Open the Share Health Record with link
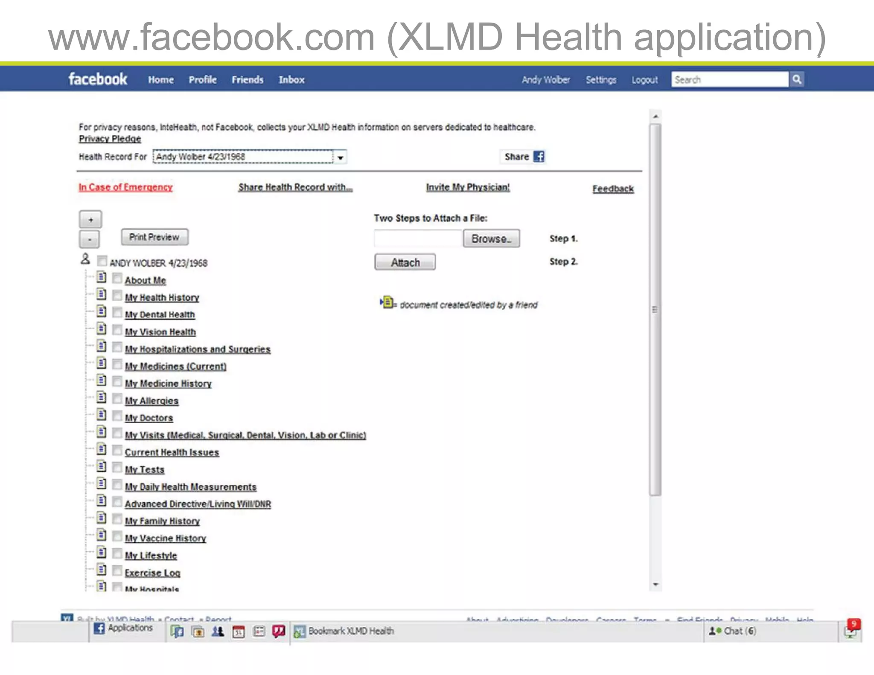The width and height of the screenshot is (874, 675). (295, 187)
